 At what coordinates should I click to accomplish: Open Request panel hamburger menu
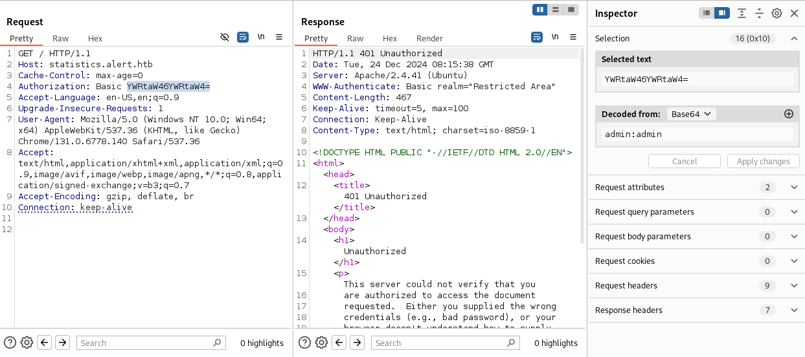pyautogui.click(x=279, y=38)
